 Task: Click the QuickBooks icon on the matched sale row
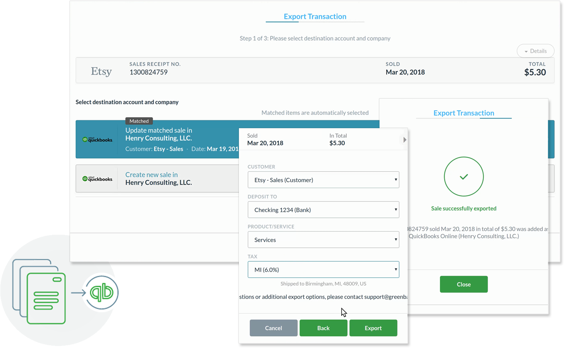click(x=97, y=139)
